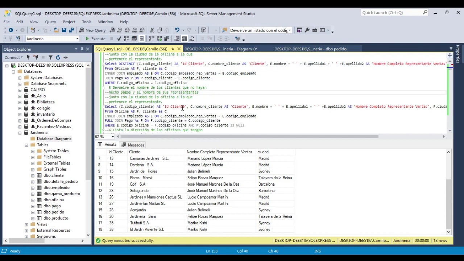This screenshot has height=261, width=464.
Task: Pin the Object Explorer panel
Action: (82, 49)
